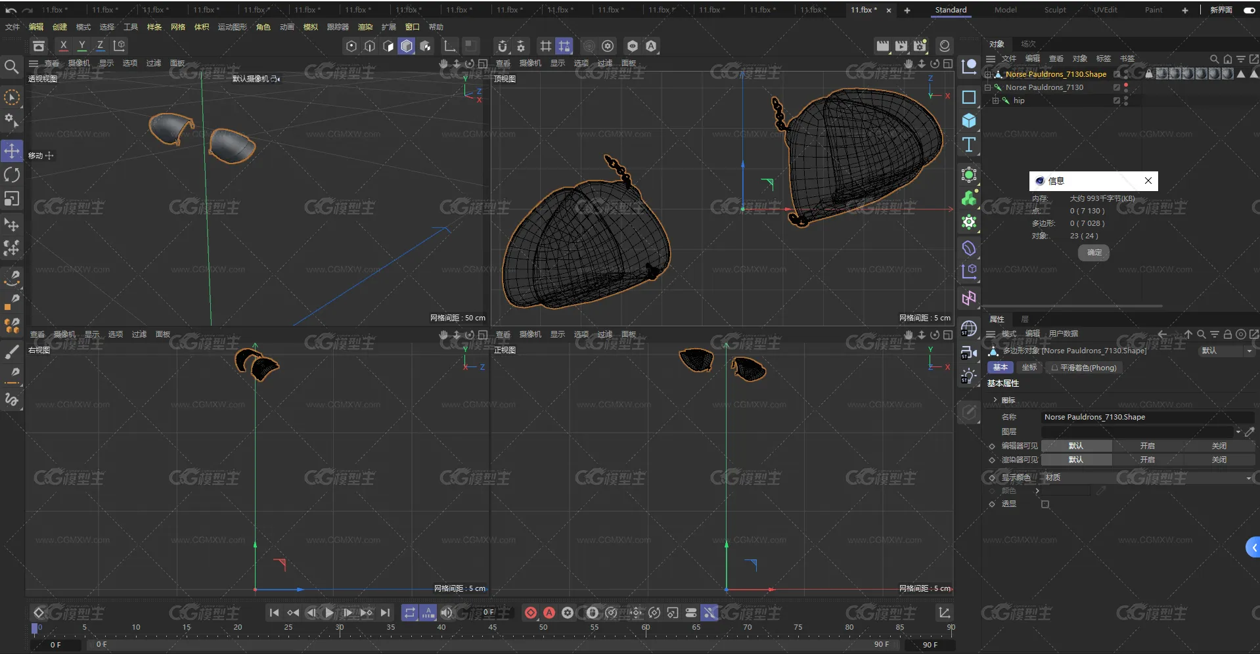The image size is (1260, 654).
Task: Toggle the workplane grid snap icon
Action: (x=564, y=46)
